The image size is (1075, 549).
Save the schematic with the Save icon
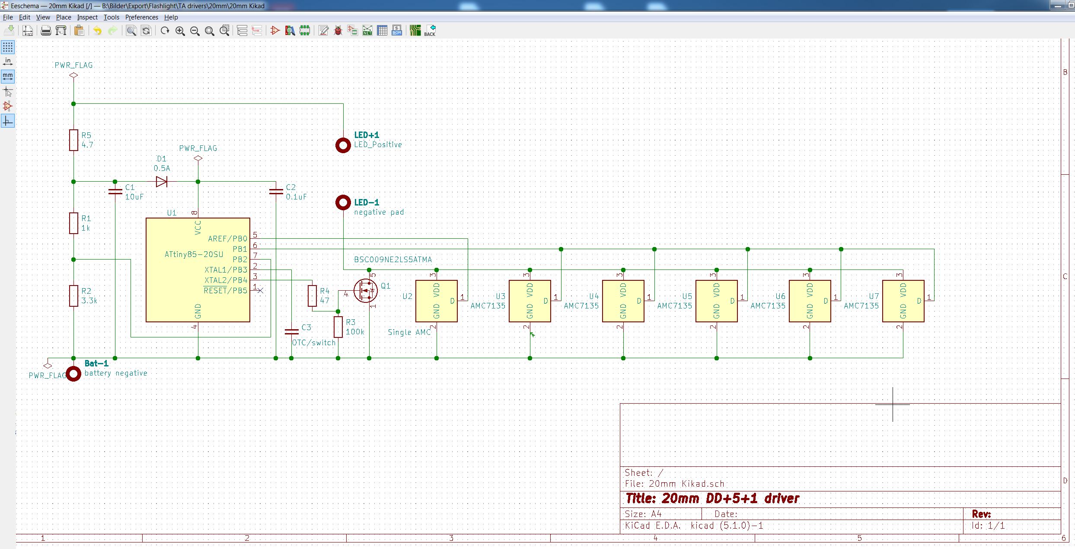[x=9, y=30]
